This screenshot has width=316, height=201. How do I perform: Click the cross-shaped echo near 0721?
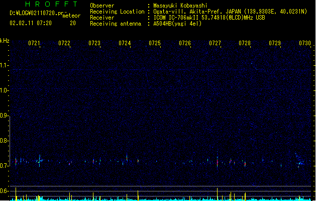(x=40, y=161)
